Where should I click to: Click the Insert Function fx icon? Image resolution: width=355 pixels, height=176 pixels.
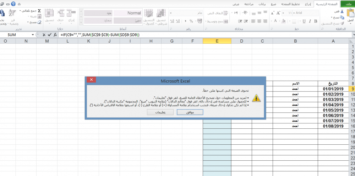click(55, 35)
